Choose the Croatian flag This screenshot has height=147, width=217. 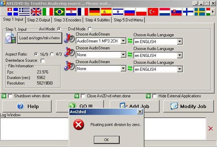click(x=71, y=12)
